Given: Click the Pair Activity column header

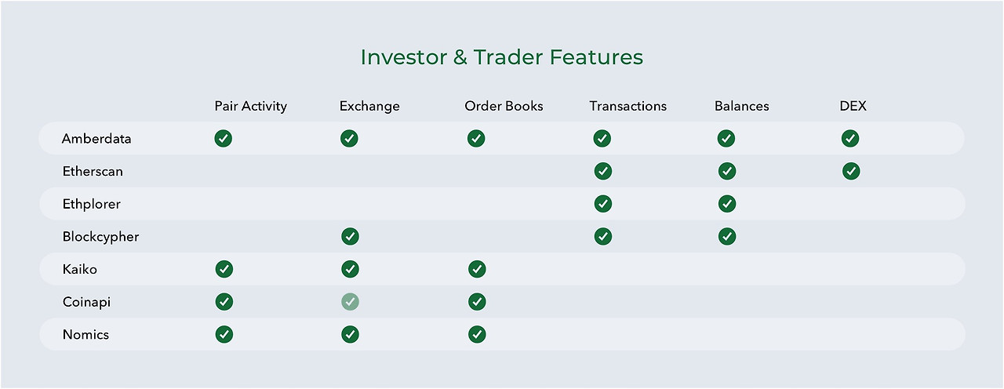Looking at the screenshot, I should pos(251,106).
